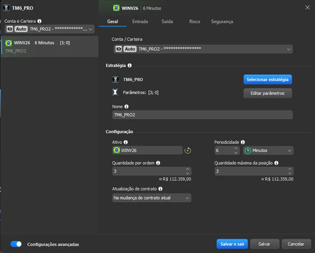Image resolution: width=315 pixels, height=253 pixels.
Task: Click the TM6_PRO chess rook icon in header
Action: point(6,8)
